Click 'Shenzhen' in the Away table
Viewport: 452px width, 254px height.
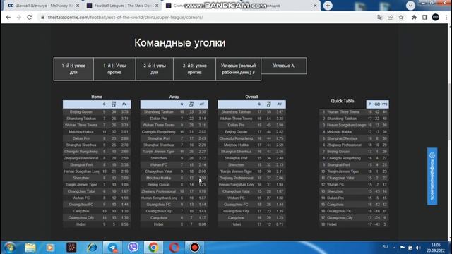(x=158, y=158)
